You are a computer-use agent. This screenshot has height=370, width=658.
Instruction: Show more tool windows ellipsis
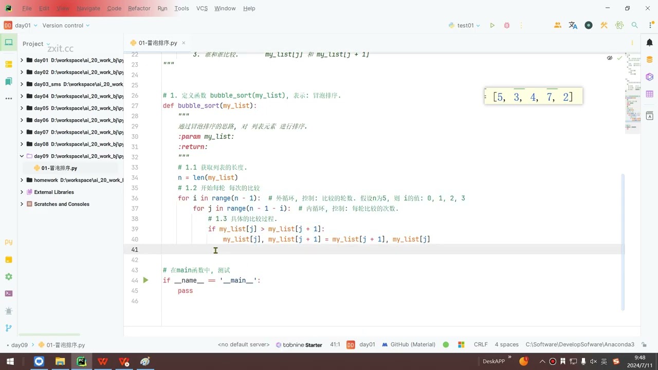click(8, 98)
